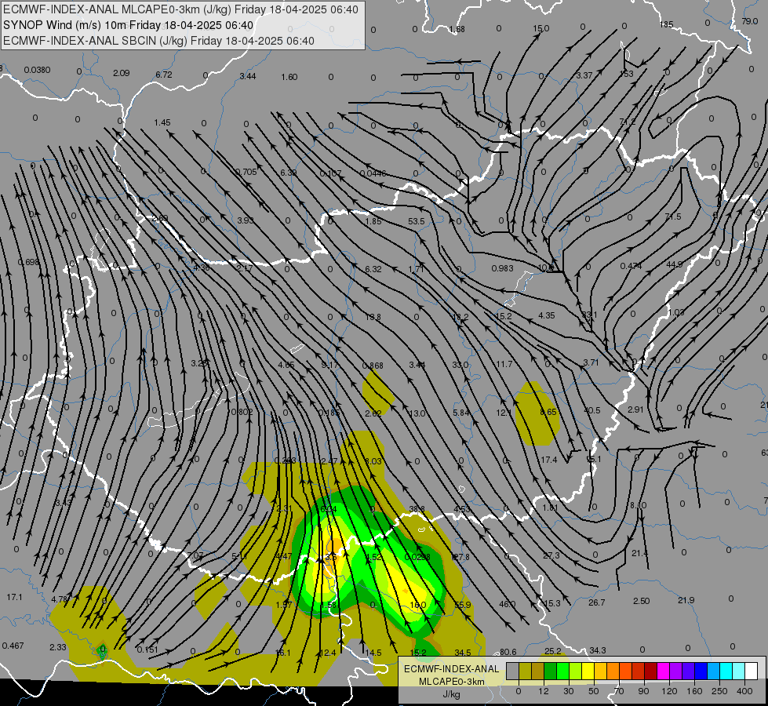The height and width of the screenshot is (706, 768).
Task: Click the legend tick label 160
Action: pyautogui.click(x=694, y=691)
